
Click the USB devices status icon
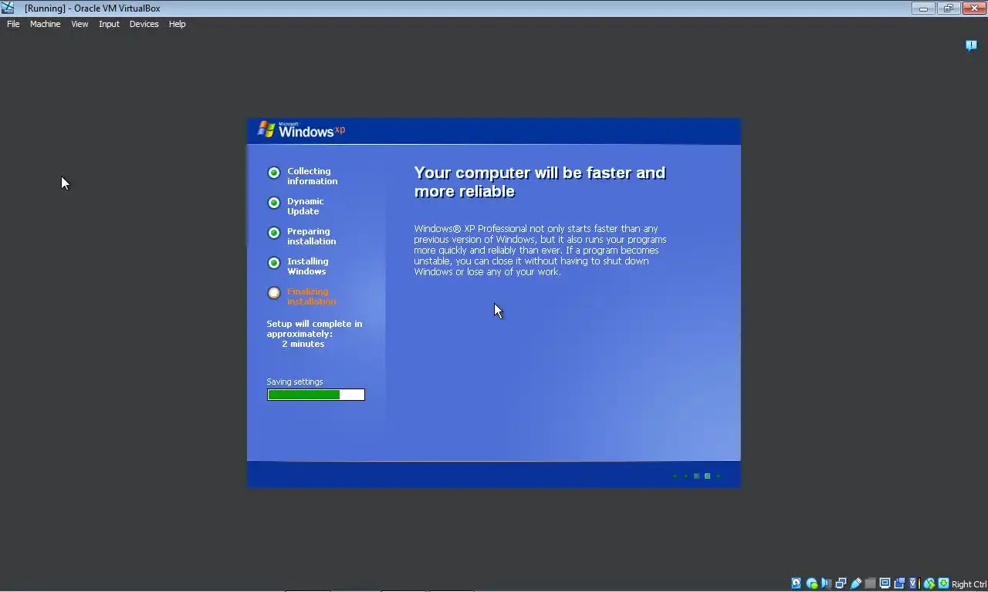tap(856, 584)
